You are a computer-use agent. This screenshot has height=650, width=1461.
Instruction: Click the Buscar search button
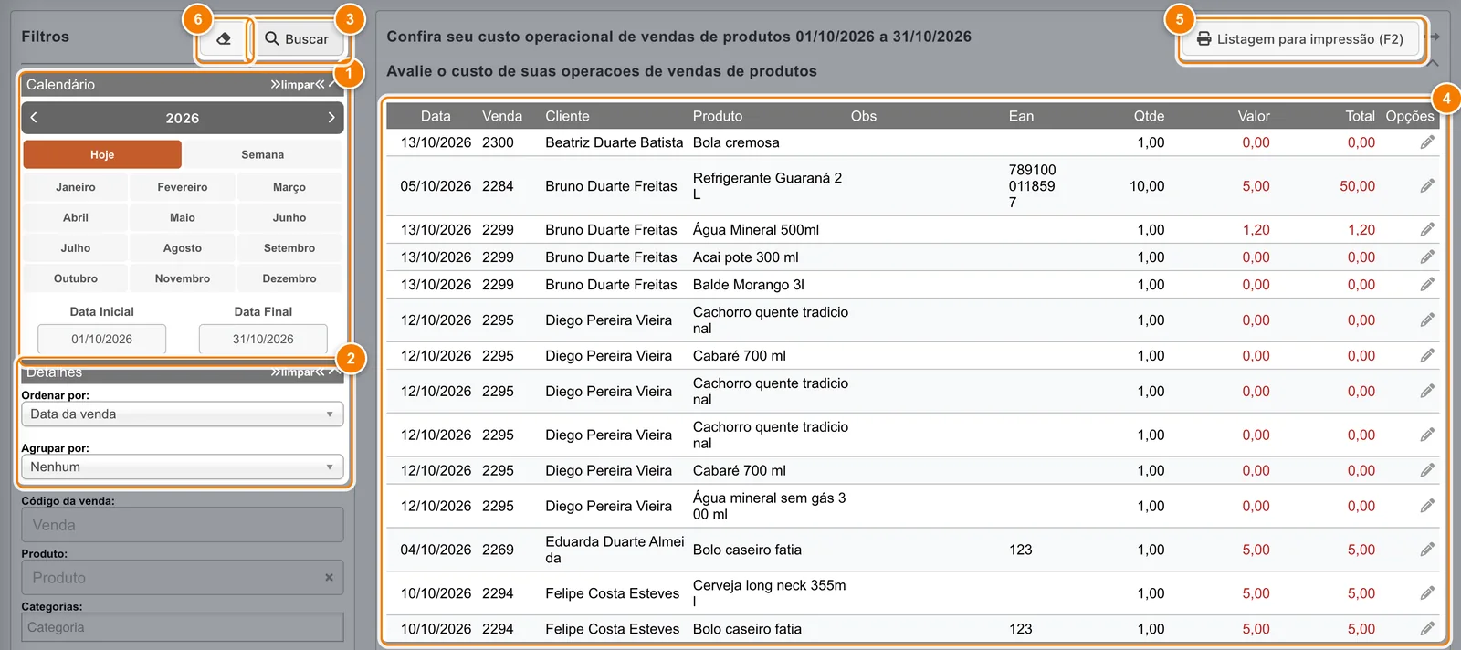297,39
